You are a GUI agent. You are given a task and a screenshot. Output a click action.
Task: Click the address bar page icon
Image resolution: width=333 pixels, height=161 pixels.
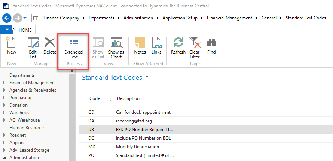click(36, 18)
